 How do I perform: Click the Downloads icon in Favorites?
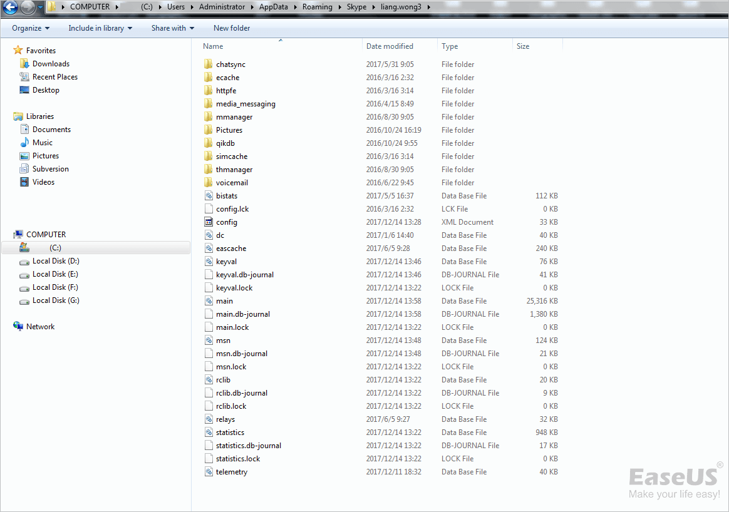pyautogui.click(x=24, y=64)
